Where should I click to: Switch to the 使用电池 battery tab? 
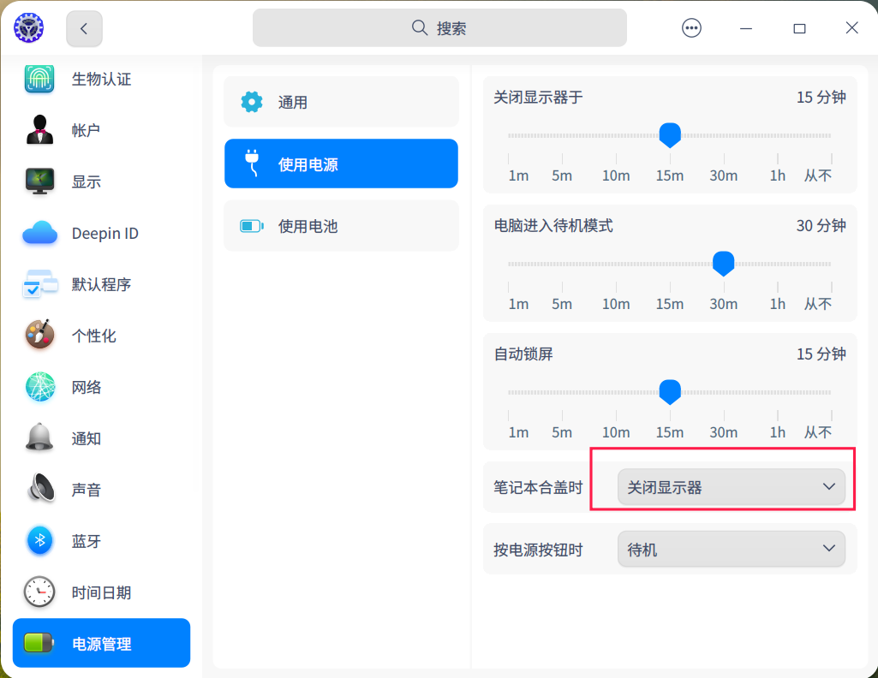point(341,225)
